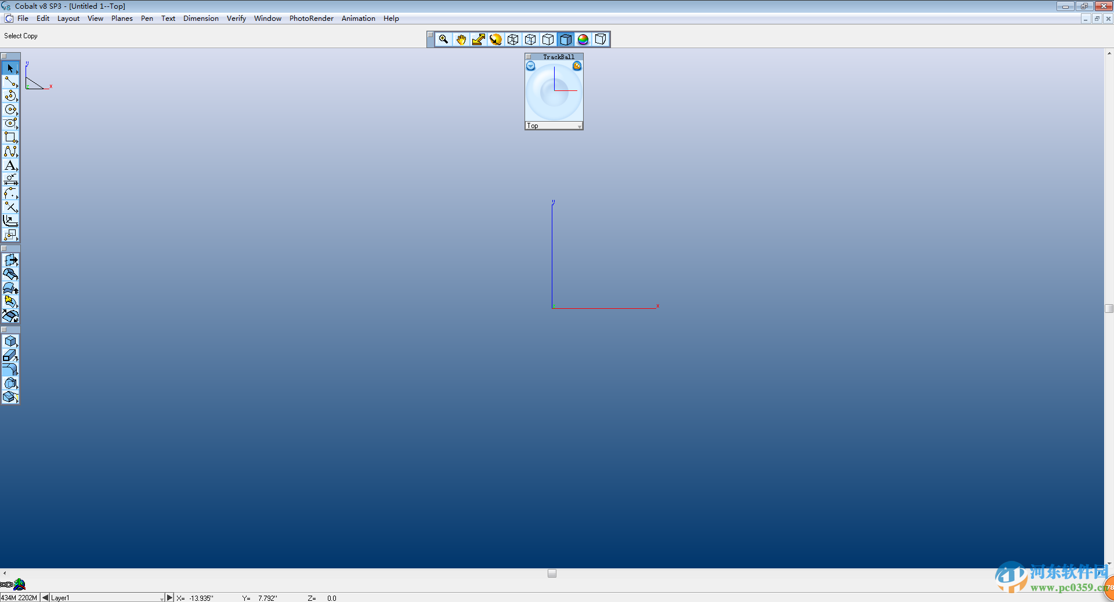Image resolution: width=1114 pixels, height=602 pixels.
Task: Click the X coordinate input field
Action: click(x=200, y=597)
